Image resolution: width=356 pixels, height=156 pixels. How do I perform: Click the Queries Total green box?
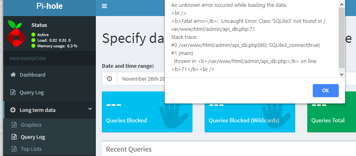tap(331, 112)
